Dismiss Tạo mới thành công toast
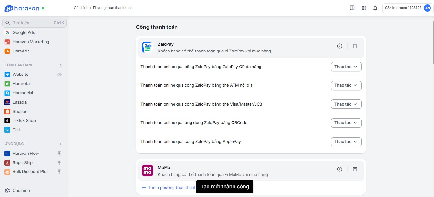The height and width of the screenshot is (197, 434). 225,187
